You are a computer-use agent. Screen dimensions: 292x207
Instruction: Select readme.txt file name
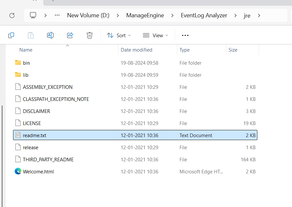[x=34, y=135]
